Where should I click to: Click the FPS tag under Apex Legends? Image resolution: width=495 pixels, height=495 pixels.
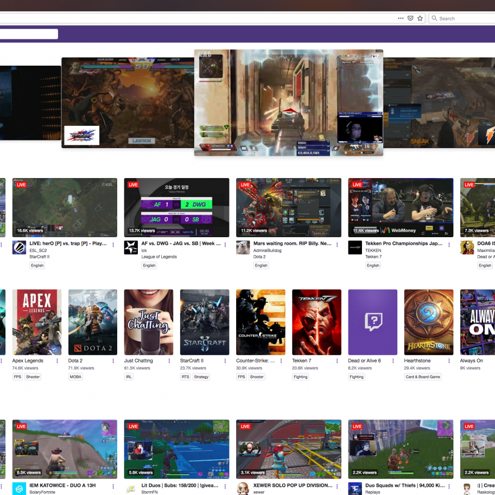tap(17, 377)
